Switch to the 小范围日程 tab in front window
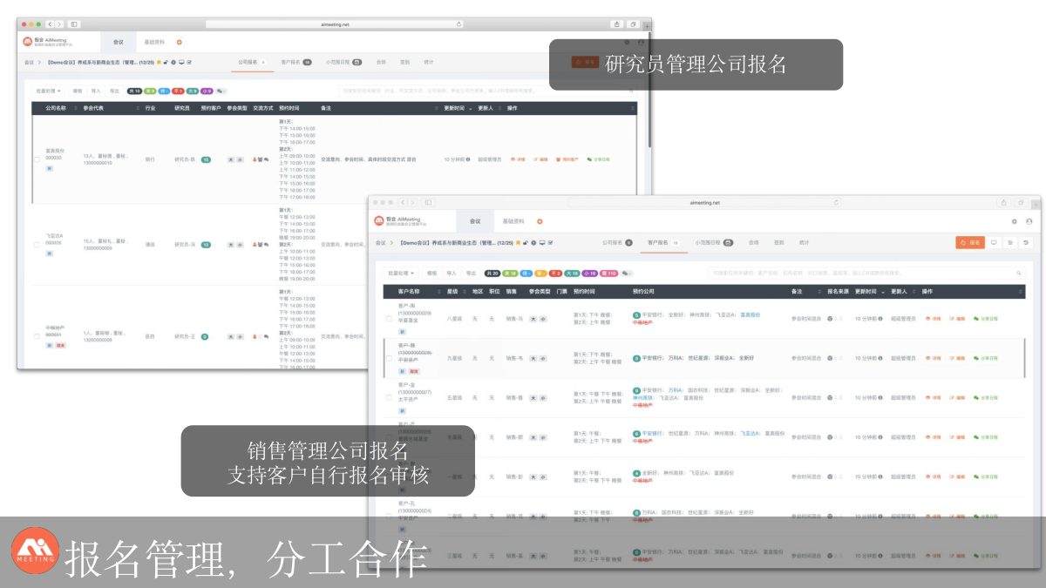 coord(713,243)
